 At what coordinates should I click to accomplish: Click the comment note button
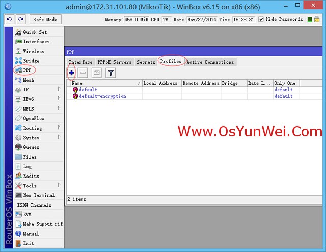coord(97,73)
